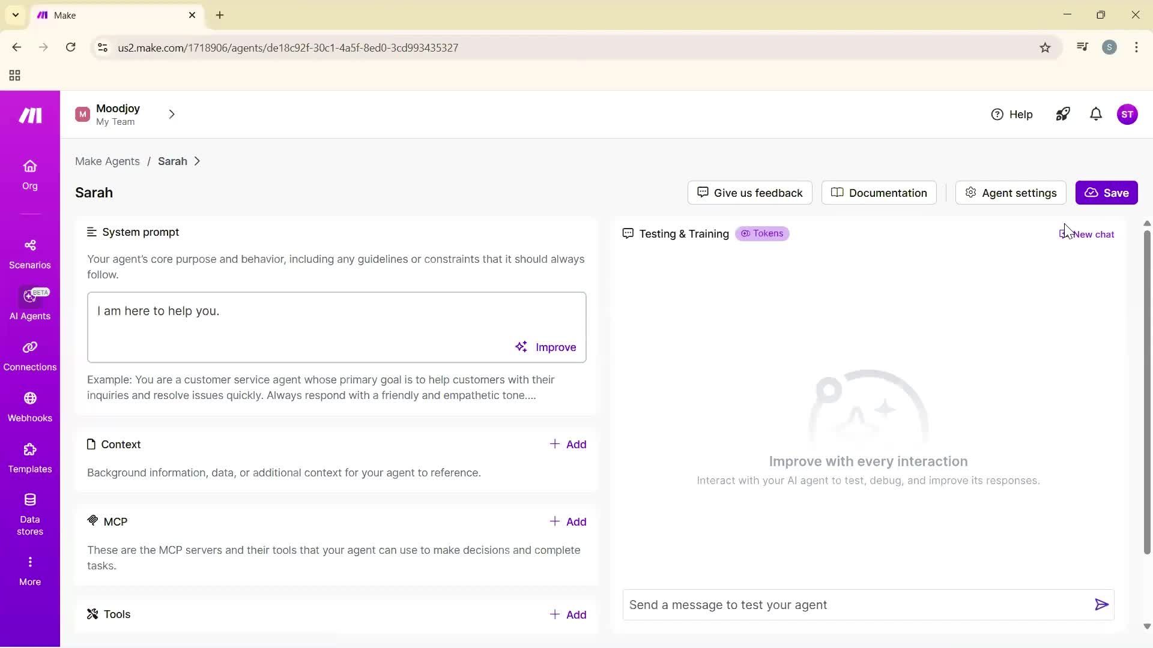Navigate to Make Agents breadcrumb

pos(107,161)
